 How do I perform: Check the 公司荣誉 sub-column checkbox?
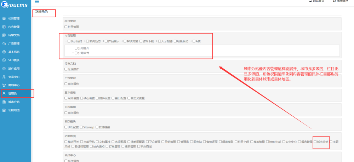(x=76, y=53)
